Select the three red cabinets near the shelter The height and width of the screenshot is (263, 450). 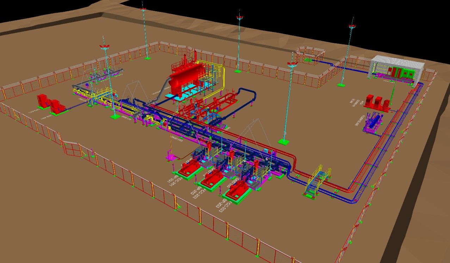[x=377, y=103]
